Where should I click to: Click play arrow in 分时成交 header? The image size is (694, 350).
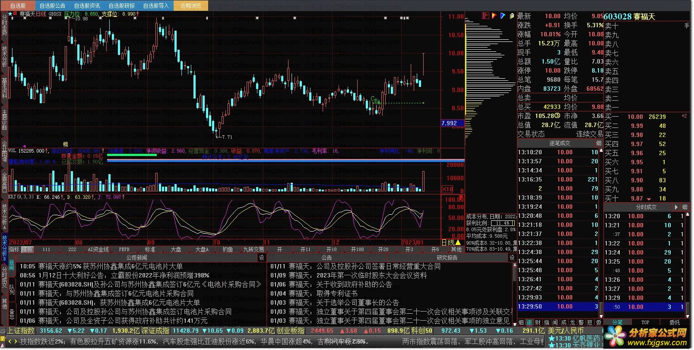click(676, 207)
